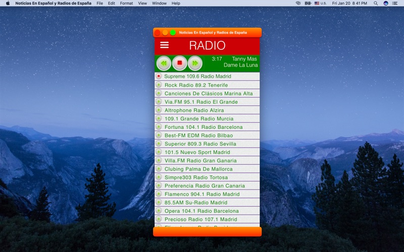The height and width of the screenshot is (252, 404).
Task: Open the hamburger menu in the RADIO header
Action: [x=165, y=45]
